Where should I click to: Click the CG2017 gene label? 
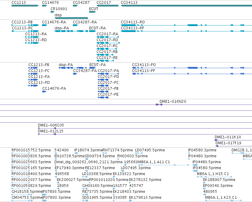point(104,3)
